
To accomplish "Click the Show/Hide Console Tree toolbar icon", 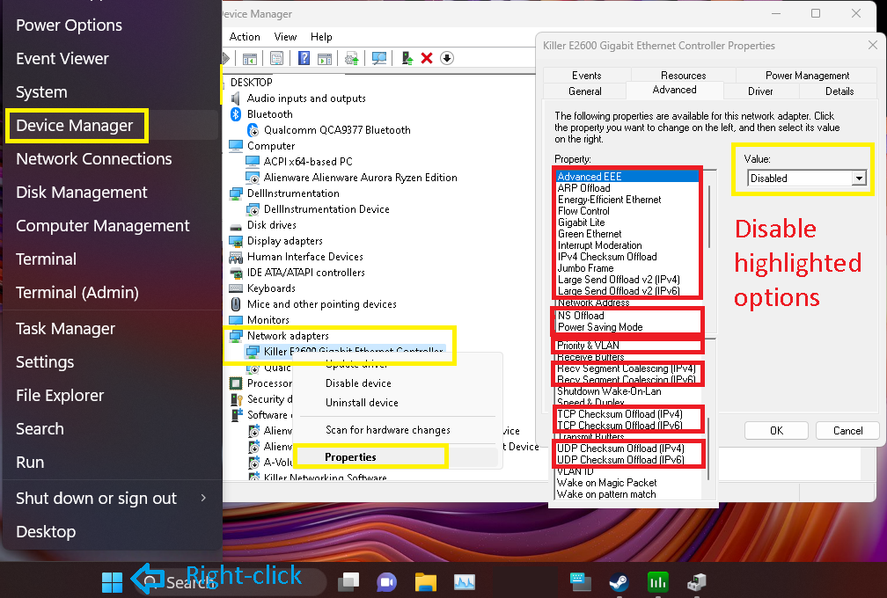I will point(250,58).
